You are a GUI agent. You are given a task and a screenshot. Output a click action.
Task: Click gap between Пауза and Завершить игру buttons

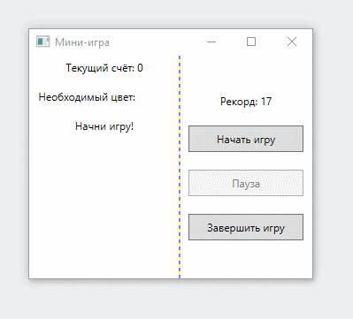[246, 205]
